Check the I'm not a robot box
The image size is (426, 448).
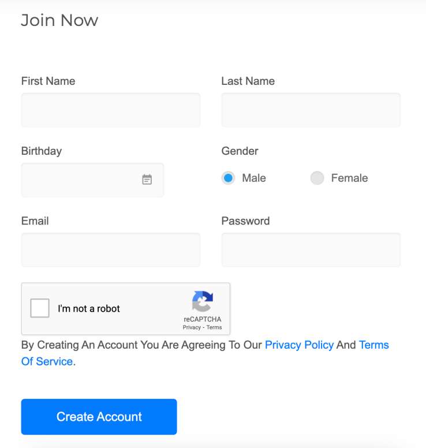[40, 308]
